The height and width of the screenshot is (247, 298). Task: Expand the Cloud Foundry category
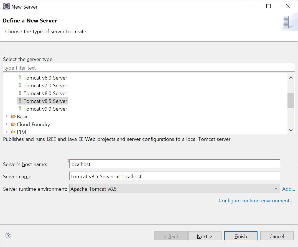tap(7, 124)
